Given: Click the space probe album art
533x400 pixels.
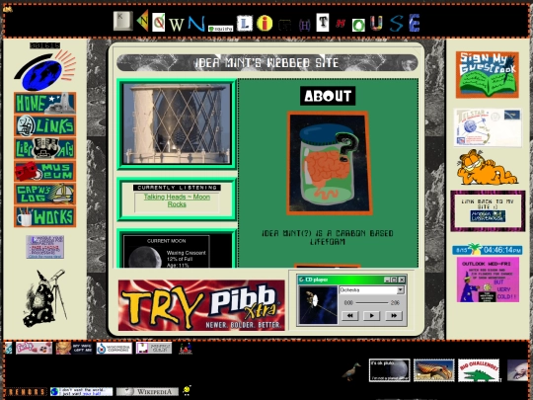Looking at the screenshot, I should 318,305.
